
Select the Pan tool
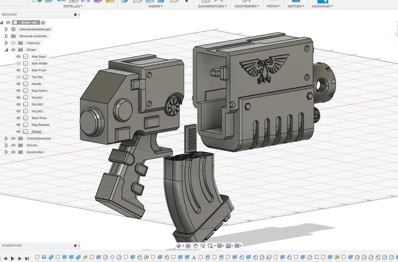click(x=195, y=246)
